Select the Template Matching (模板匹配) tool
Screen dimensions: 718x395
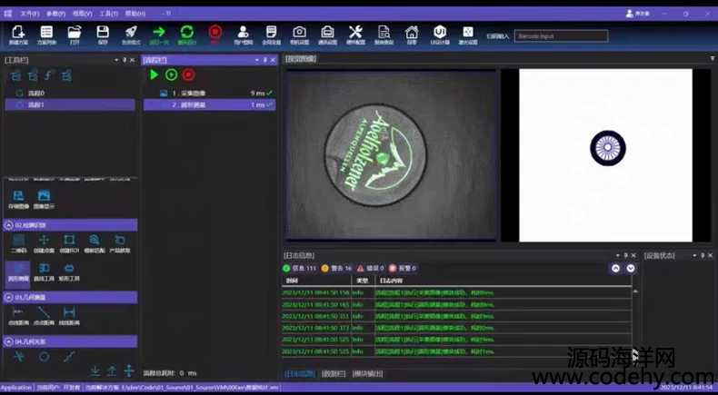click(x=95, y=244)
